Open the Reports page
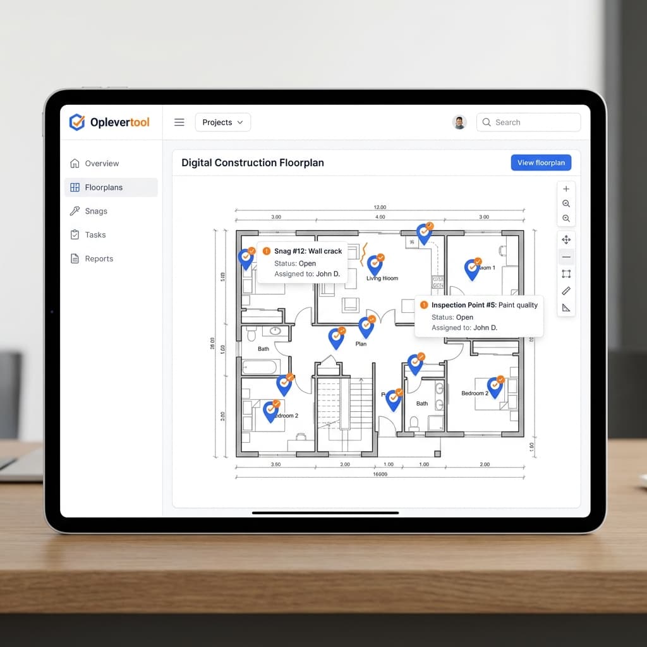Viewport: 647px width, 647px height. (99, 259)
